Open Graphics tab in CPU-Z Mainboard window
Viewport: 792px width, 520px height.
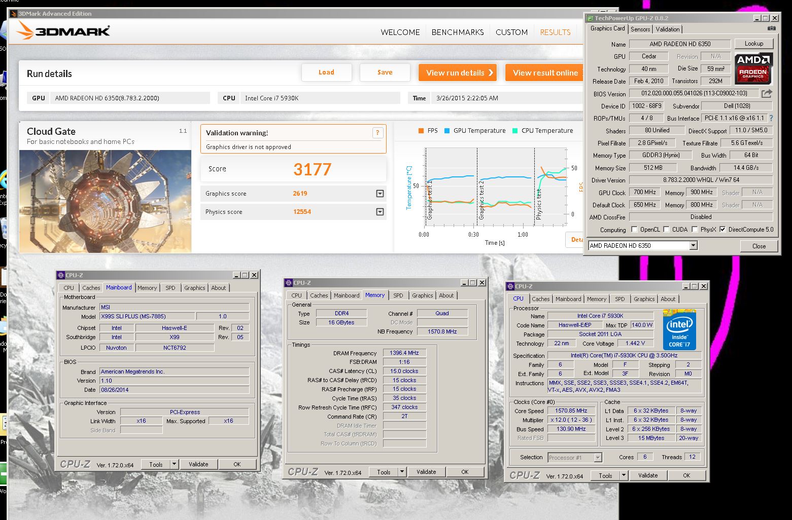[x=195, y=288]
